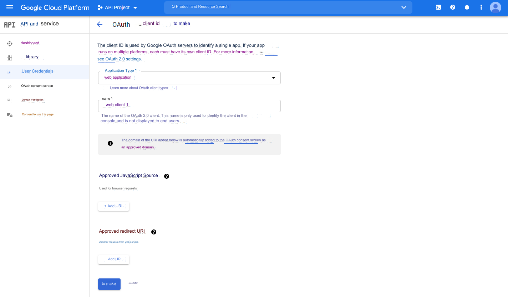The width and height of the screenshot is (508, 297).
Task: Click the dashboard icon in the sidebar
Action: [10, 43]
